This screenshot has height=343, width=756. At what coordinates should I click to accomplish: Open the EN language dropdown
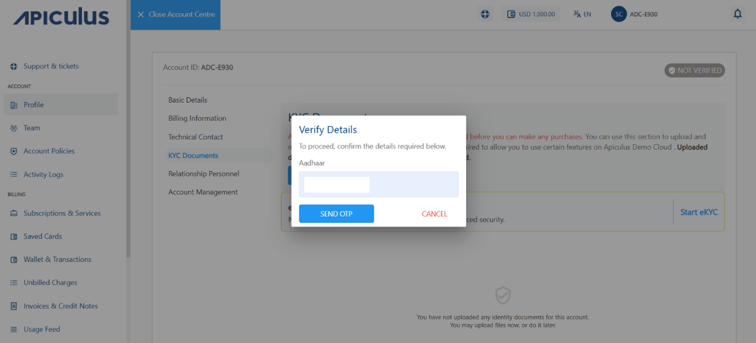pos(582,14)
